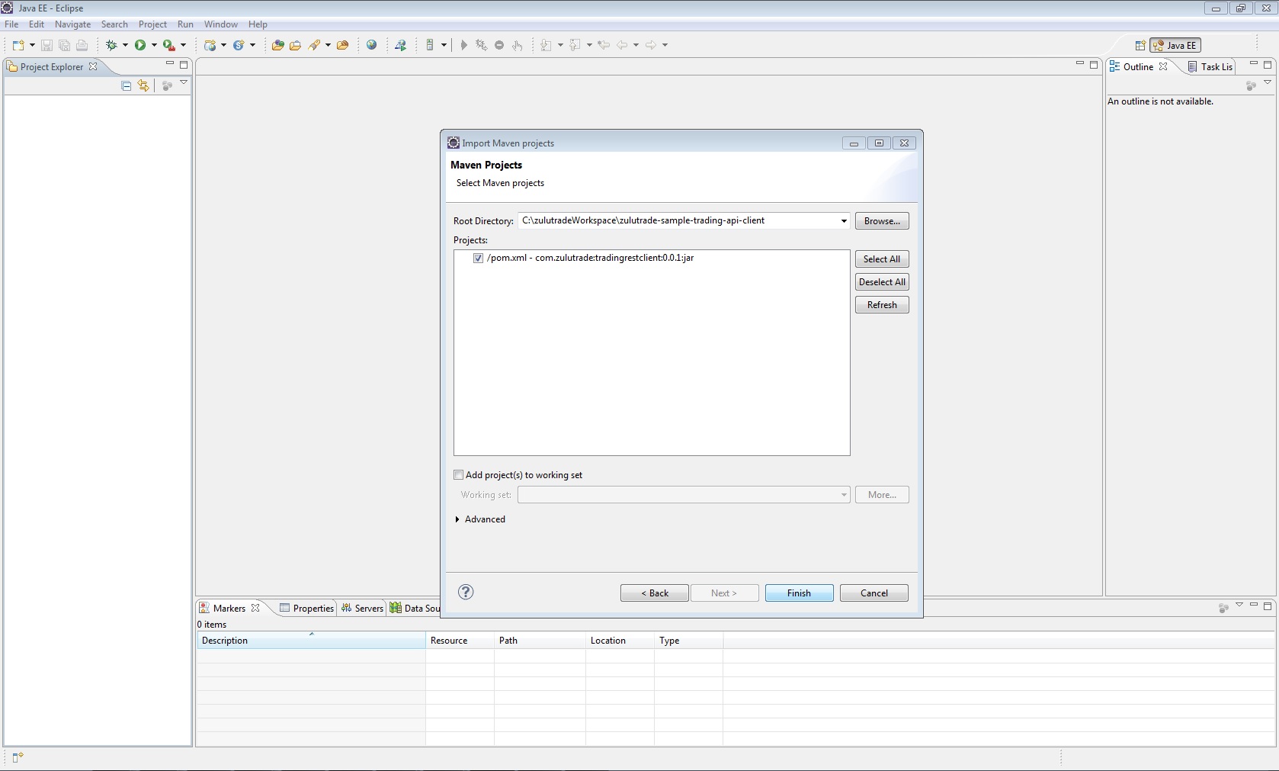Click the help question mark icon

466,593
